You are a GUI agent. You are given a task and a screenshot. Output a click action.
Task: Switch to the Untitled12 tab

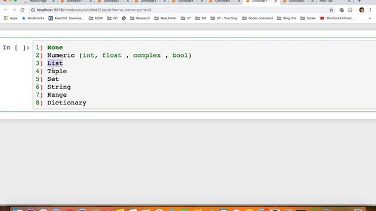[x=113, y=1]
